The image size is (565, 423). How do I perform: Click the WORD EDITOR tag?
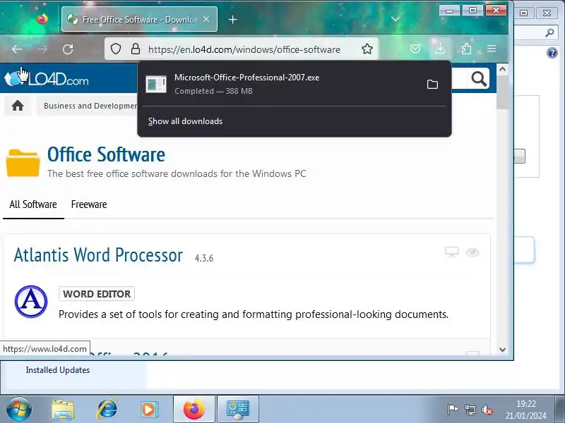tap(97, 294)
